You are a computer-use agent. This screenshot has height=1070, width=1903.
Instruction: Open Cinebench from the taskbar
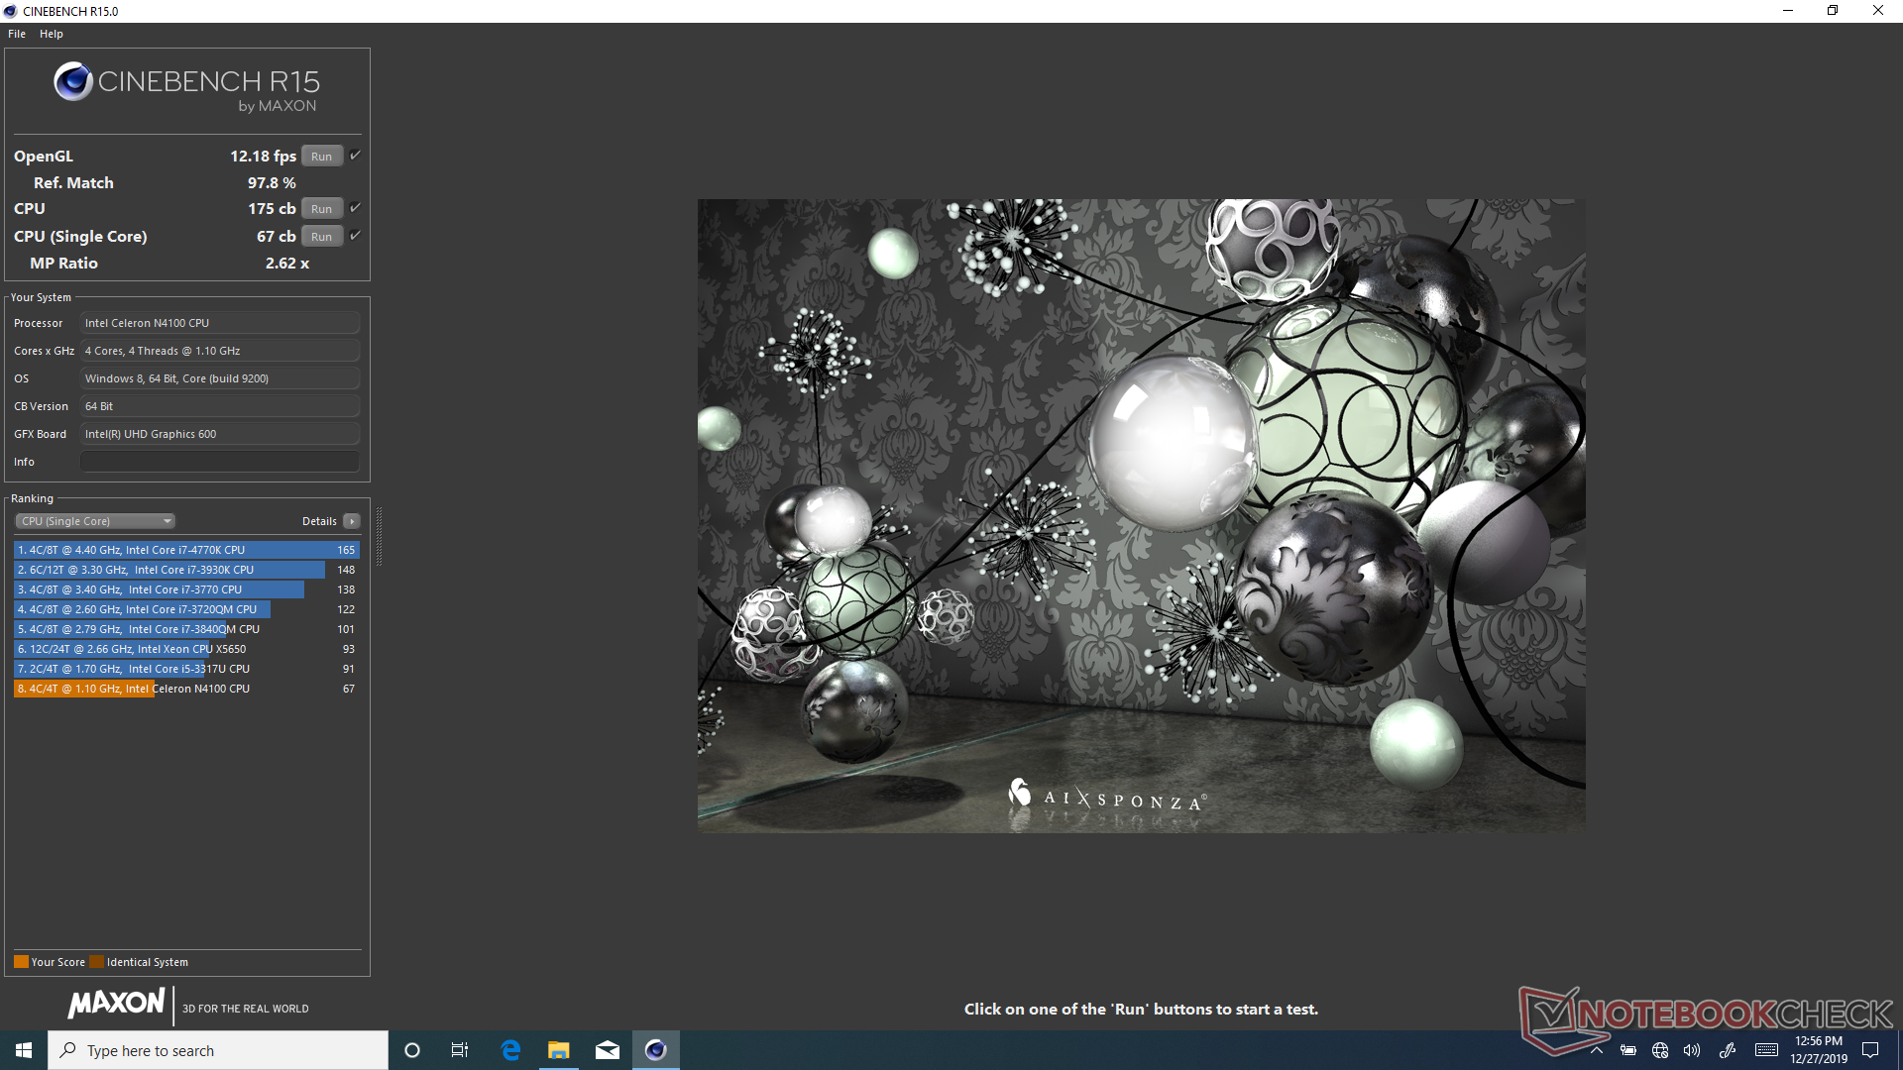coord(655,1050)
